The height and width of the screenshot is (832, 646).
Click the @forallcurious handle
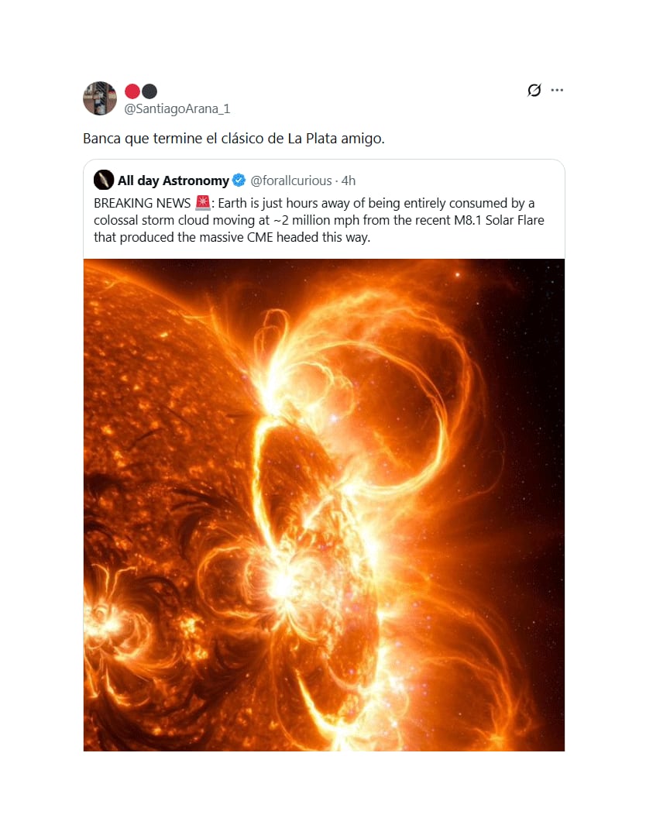290,180
